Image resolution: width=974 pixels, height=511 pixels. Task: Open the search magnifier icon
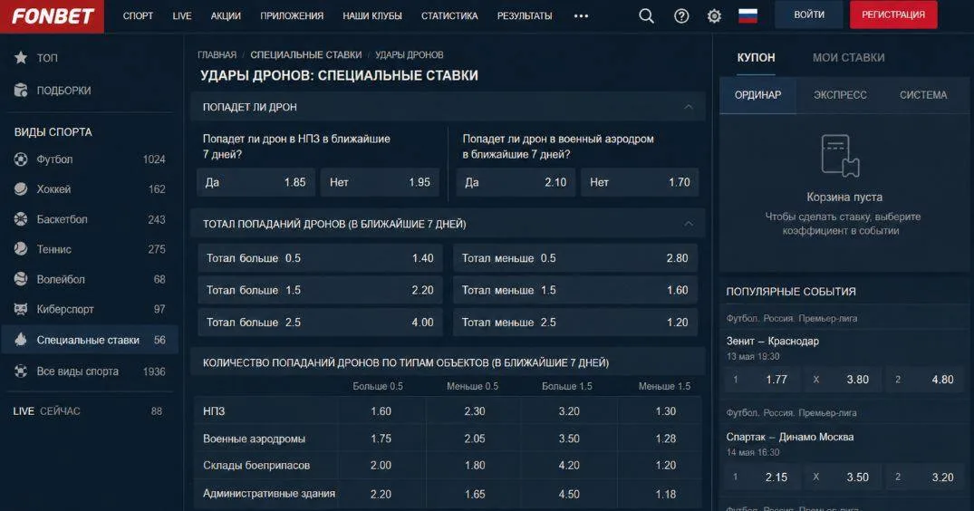[x=647, y=16]
